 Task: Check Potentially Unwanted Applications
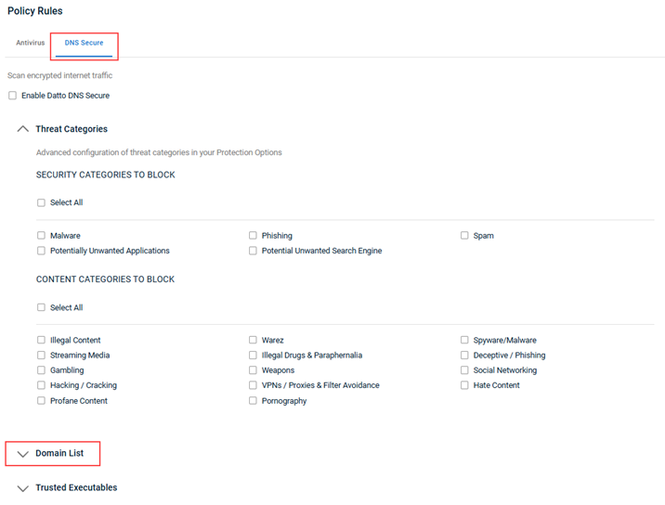tap(41, 251)
